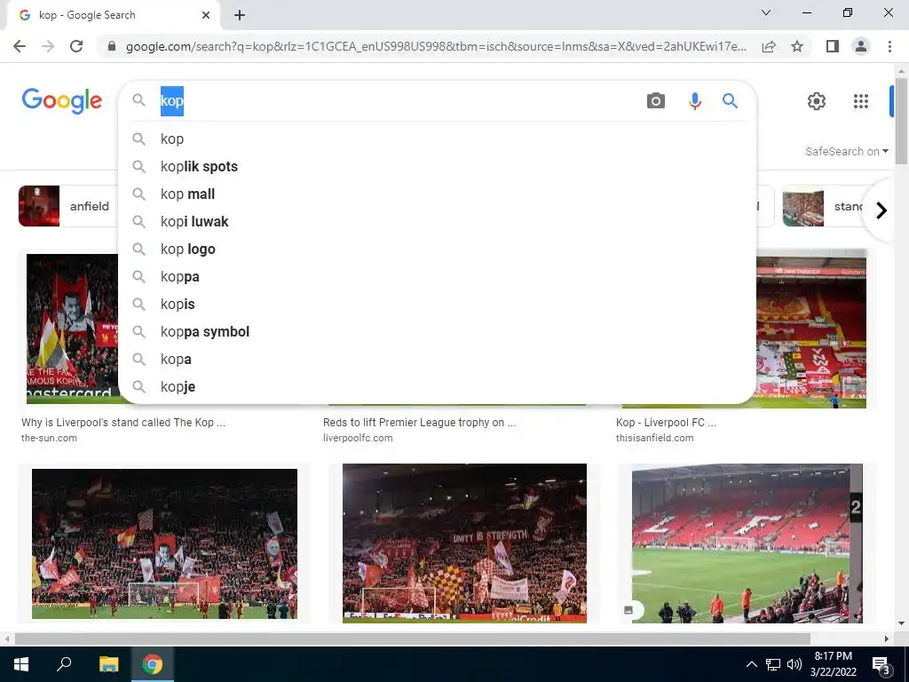Open Chrome three-dot menu
Viewport: 909px width, 682px height.
click(x=889, y=46)
